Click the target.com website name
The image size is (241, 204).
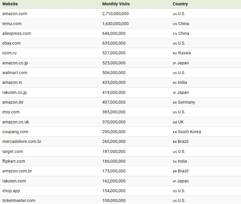12,151
